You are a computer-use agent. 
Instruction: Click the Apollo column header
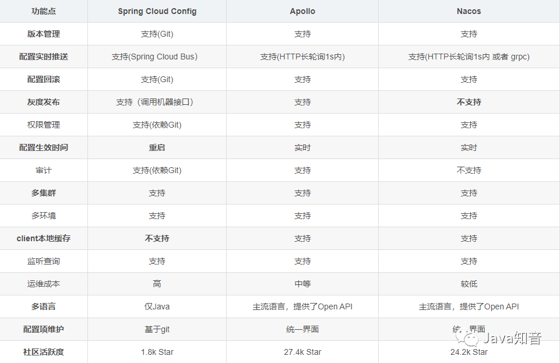[x=302, y=11]
